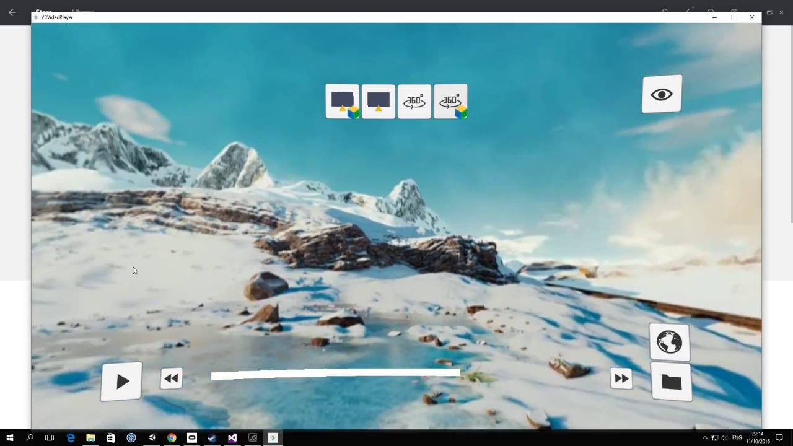This screenshot has width=793, height=446.
Task: Switch to VRVideoPlayer taskbar icon
Action: pos(273,438)
